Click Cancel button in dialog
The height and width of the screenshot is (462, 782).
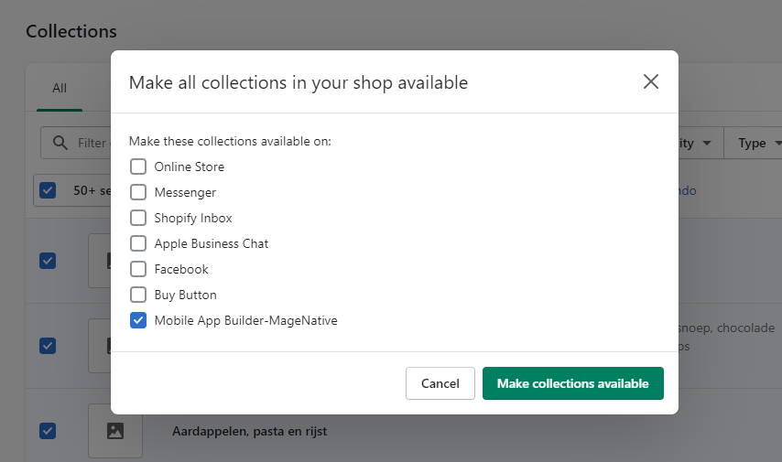point(440,383)
